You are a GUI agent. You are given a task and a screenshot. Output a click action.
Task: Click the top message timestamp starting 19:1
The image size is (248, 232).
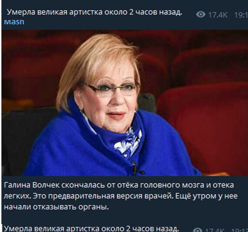tap(241, 15)
